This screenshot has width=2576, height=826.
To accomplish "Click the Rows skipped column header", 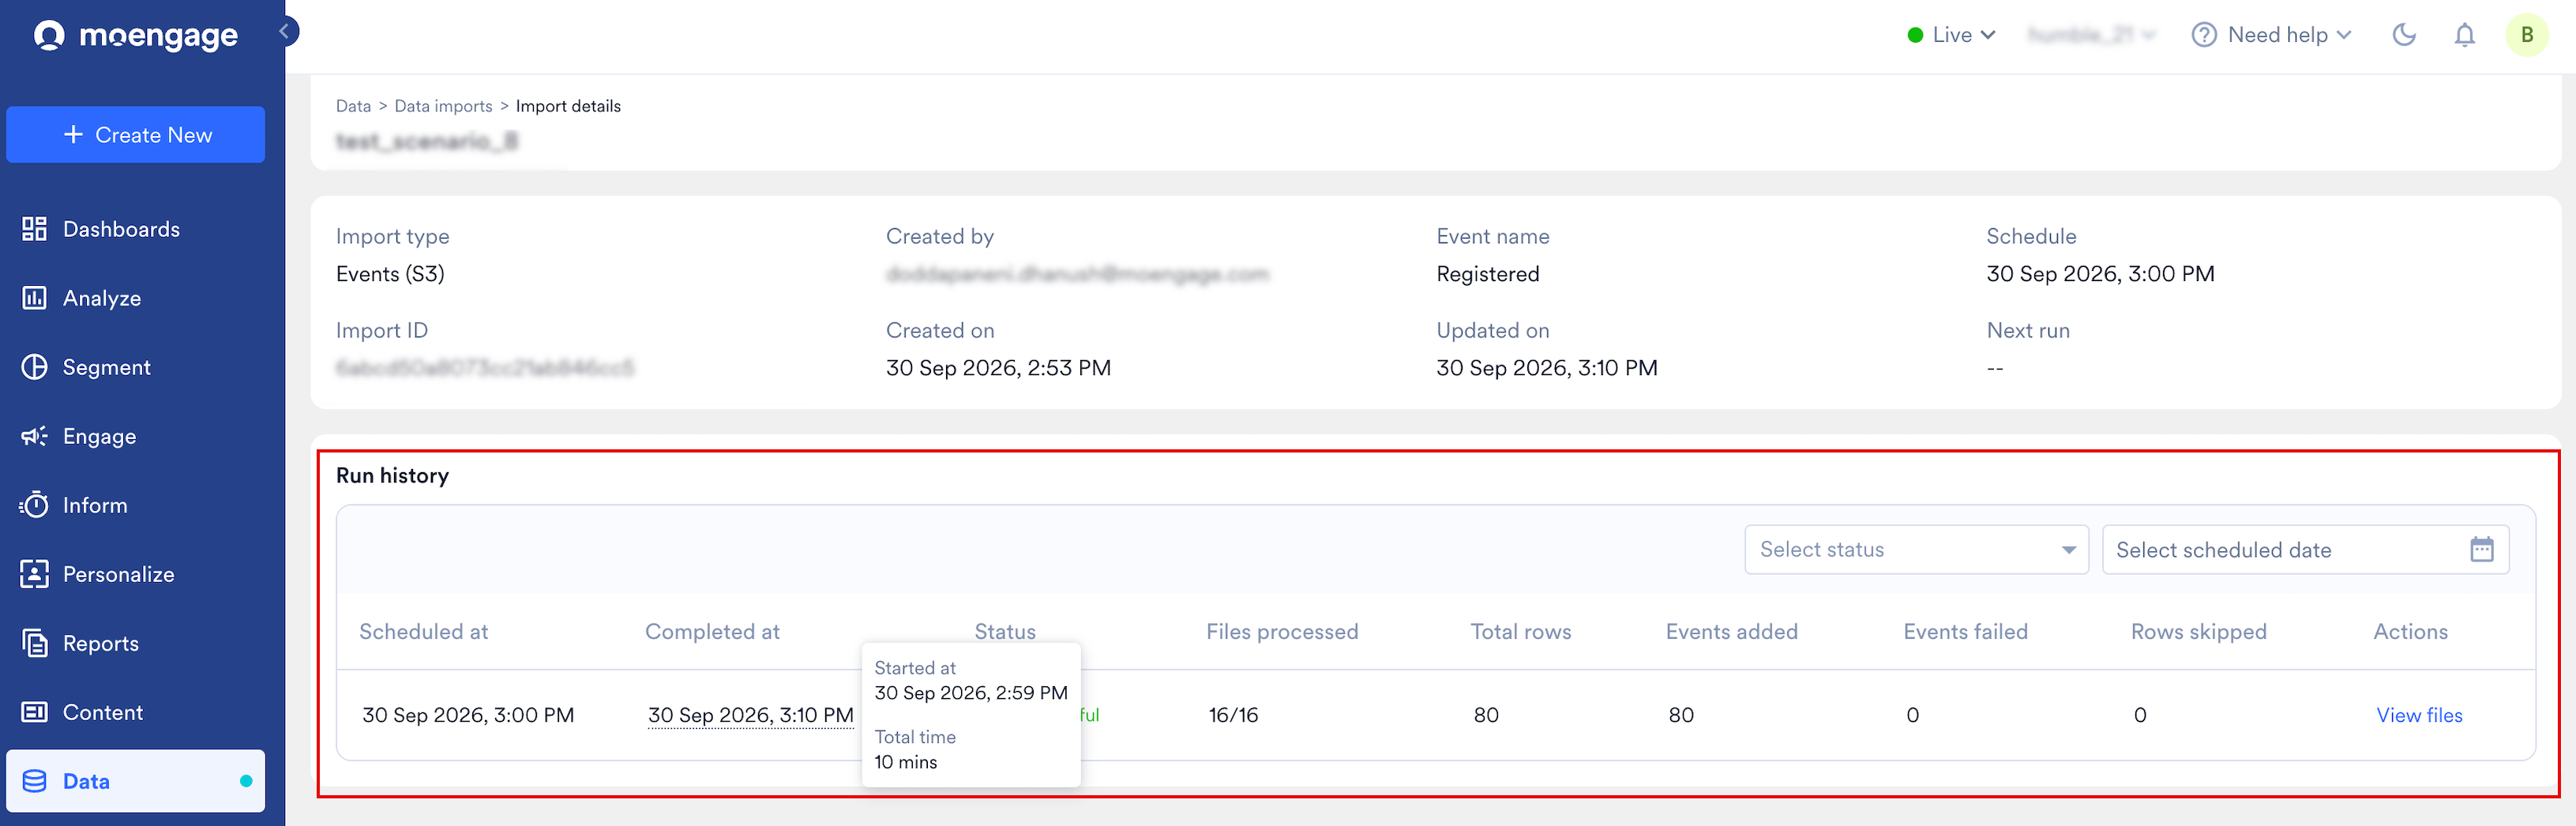I will (x=2199, y=632).
